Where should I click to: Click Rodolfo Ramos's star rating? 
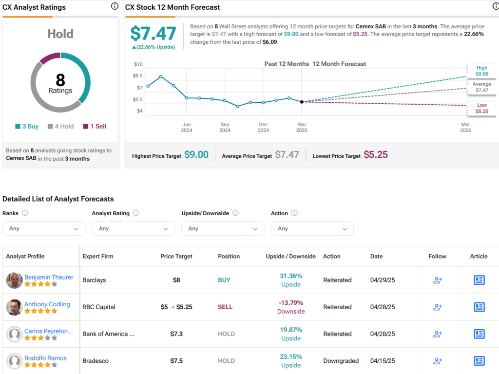point(41,365)
